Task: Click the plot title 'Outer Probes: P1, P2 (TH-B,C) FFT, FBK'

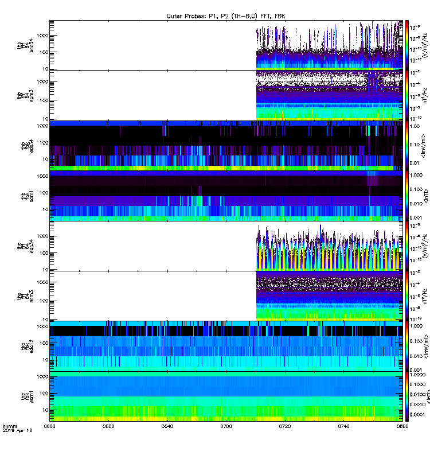Action: (226, 16)
